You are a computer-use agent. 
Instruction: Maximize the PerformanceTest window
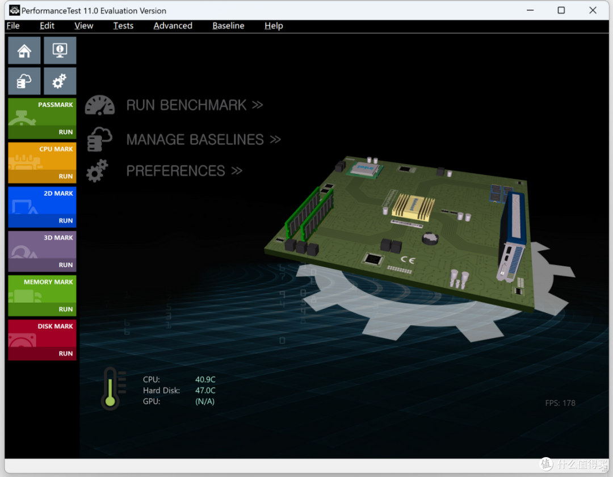point(561,11)
